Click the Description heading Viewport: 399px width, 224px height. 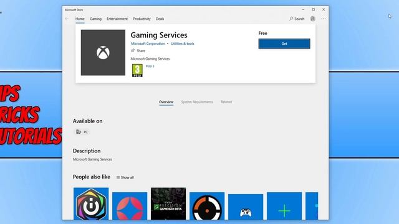87,151
